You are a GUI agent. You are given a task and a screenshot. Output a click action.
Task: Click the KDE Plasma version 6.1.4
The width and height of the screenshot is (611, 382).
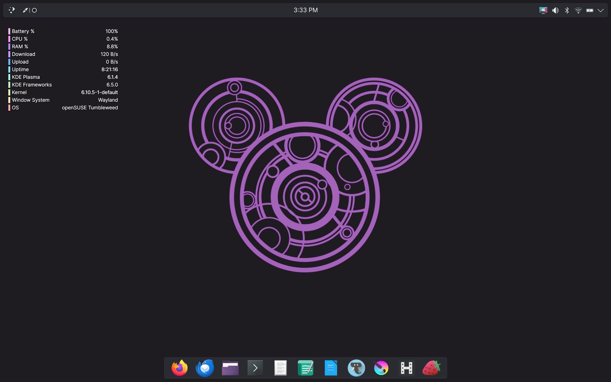coord(112,77)
